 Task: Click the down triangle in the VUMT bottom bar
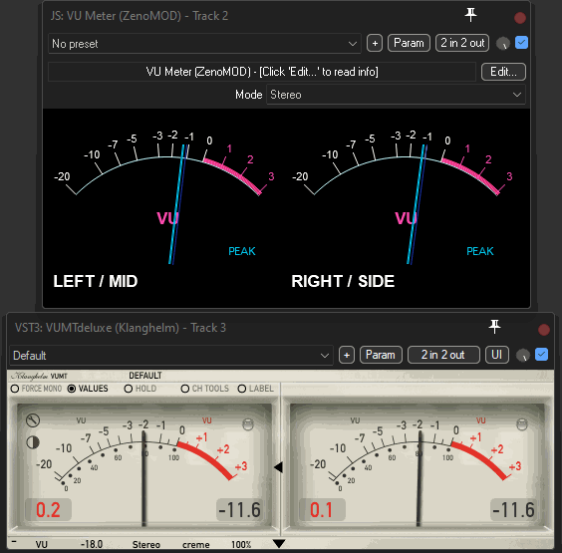pos(279,544)
